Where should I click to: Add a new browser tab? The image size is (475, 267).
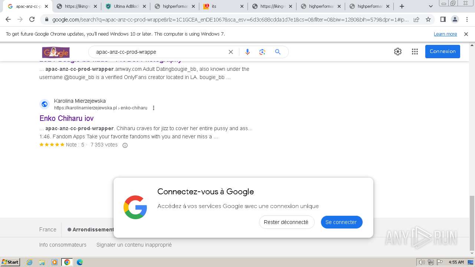(402, 6)
